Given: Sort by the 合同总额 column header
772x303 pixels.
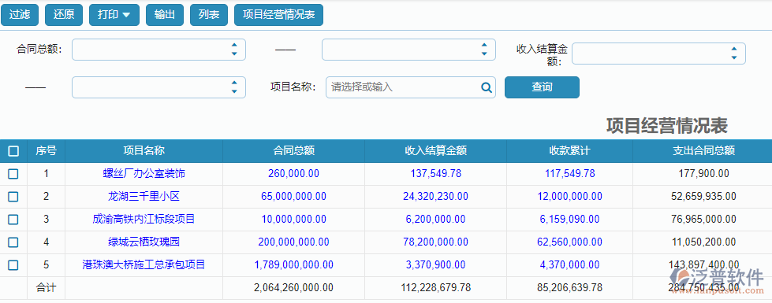Looking at the screenshot, I should pos(294,151).
